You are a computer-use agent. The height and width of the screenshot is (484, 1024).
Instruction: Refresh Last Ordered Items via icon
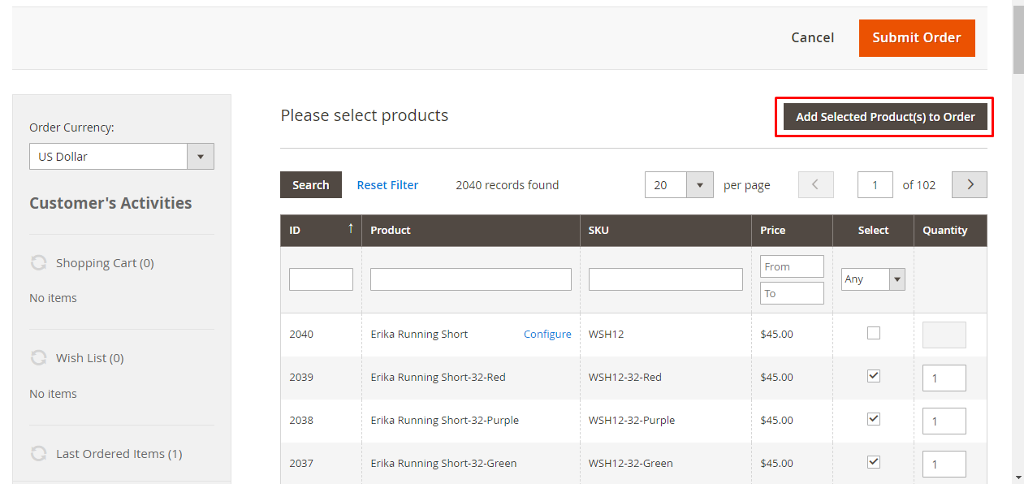38,453
